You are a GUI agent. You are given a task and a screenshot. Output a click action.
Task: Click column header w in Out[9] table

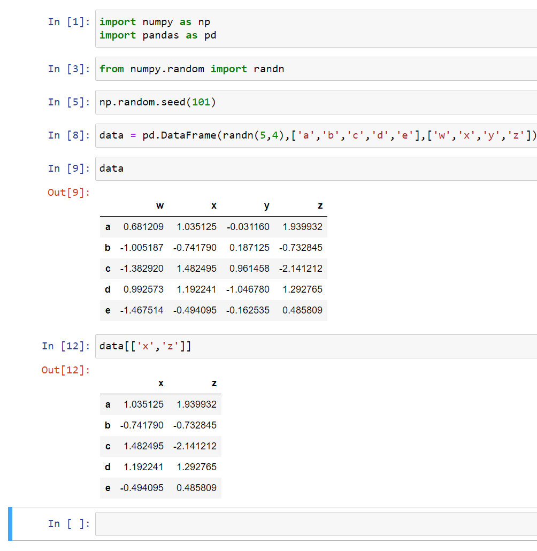point(160,206)
